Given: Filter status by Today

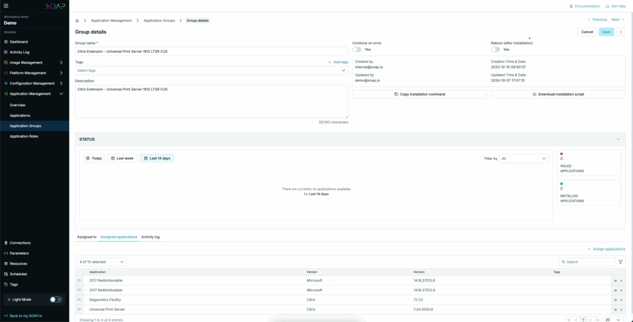Looking at the screenshot, I should click(x=94, y=159).
